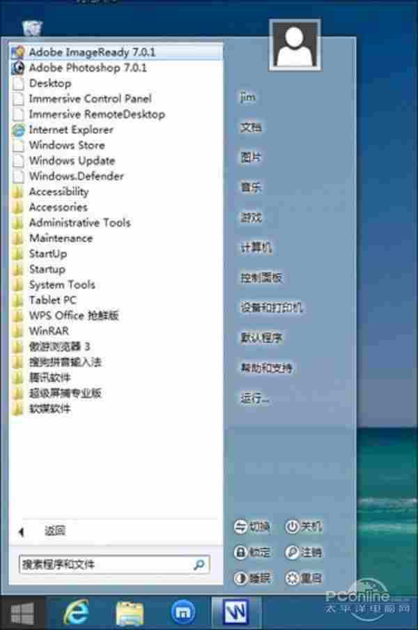The height and width of the screenshot is (630, 418).
Task: Click the user account picture
Action: pyautogui.click(x=295, y=45)
